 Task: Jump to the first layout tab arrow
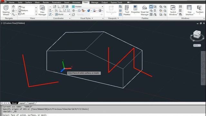(x=2, y=103)
